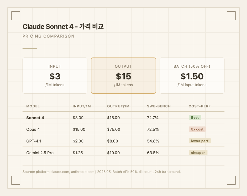This screenshot has width=247, height=196.
Task: Click the lower perf badge
Action: 199,141
